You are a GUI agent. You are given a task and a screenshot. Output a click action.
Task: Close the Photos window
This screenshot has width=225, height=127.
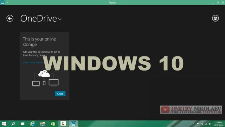pos(223,2)
